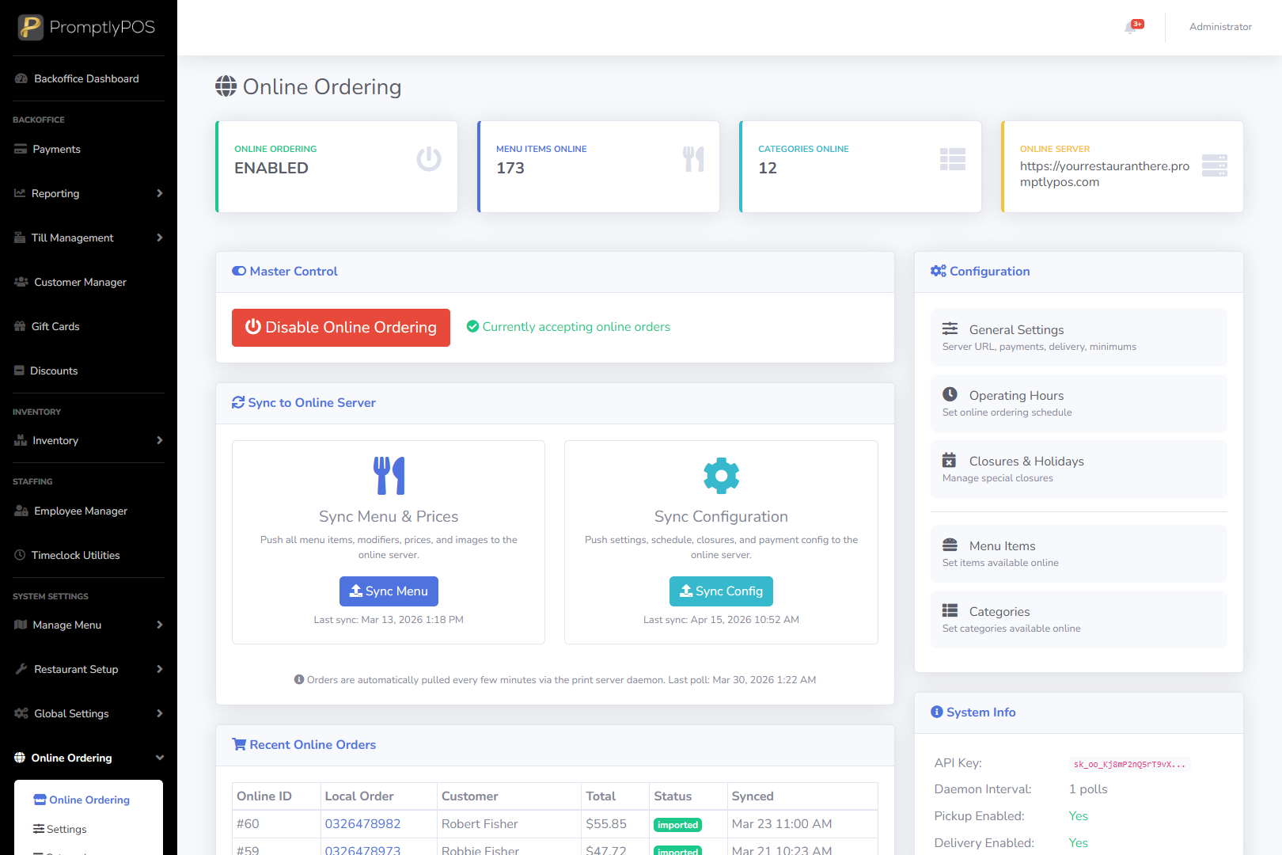Click the Menu Items burger icon
This screenshot has width=1282, height=855.
pyautogui.click(x=950, y=545)
